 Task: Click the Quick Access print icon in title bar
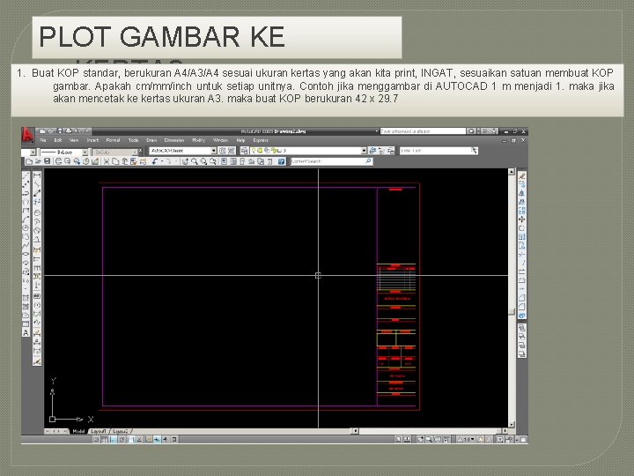(x=69, y=131)
